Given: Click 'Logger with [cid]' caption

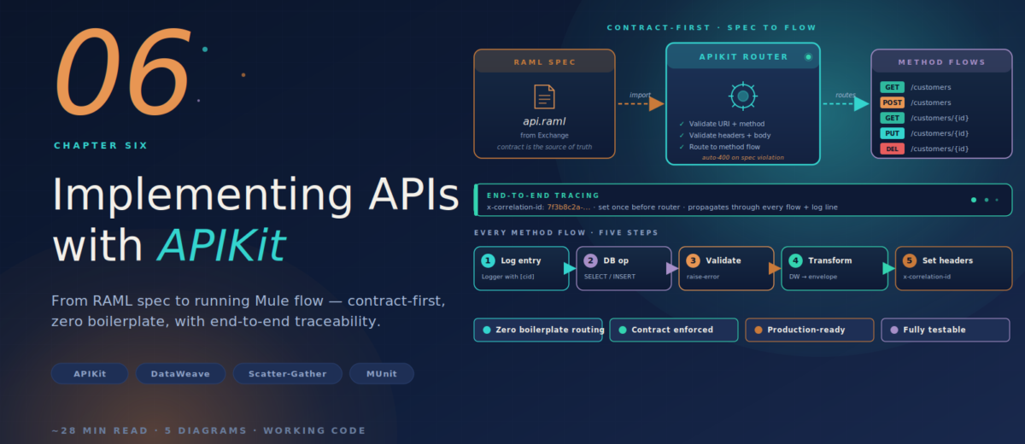Looking at the screenshot, I should (x=509, y=277).
